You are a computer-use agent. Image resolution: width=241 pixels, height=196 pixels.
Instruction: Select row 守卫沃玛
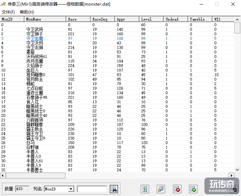[x=117, y=43]
